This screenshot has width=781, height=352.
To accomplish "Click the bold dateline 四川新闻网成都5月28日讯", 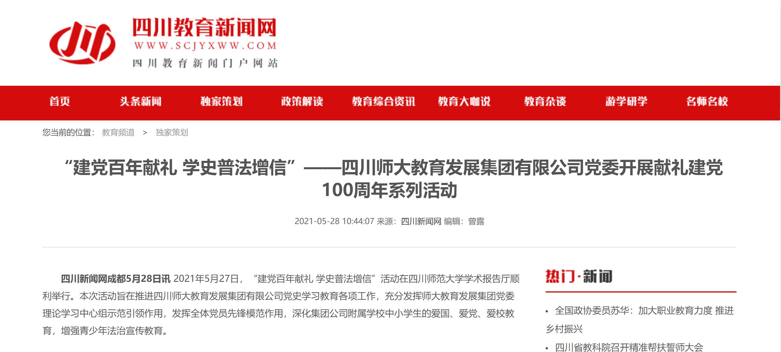I will [116, 279].
